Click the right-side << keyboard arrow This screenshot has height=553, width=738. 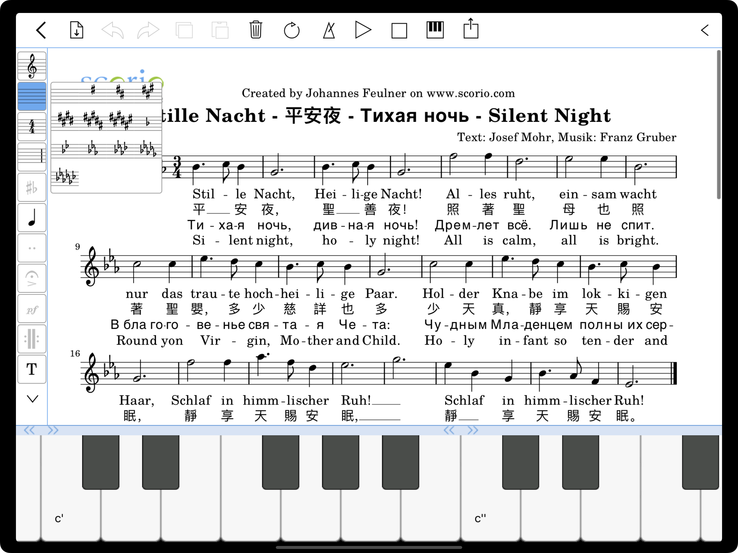pos(449,430)
